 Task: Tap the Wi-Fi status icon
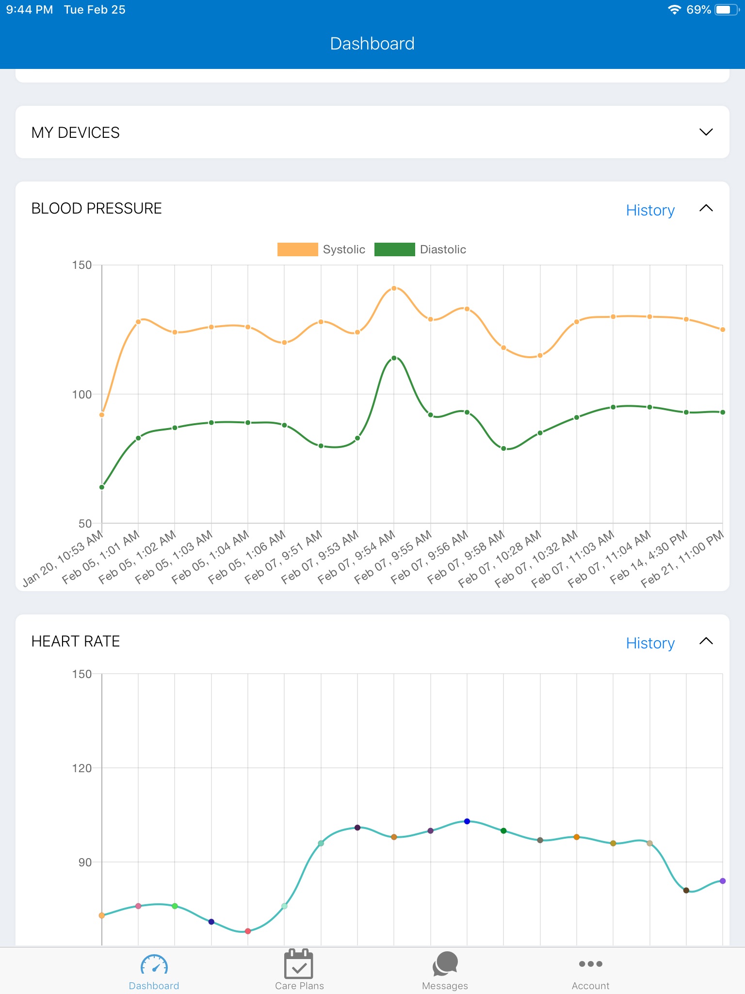point(674,10)
